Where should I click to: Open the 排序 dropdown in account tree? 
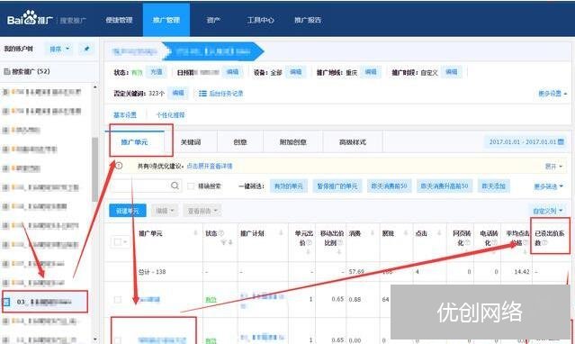coord(59,49)
